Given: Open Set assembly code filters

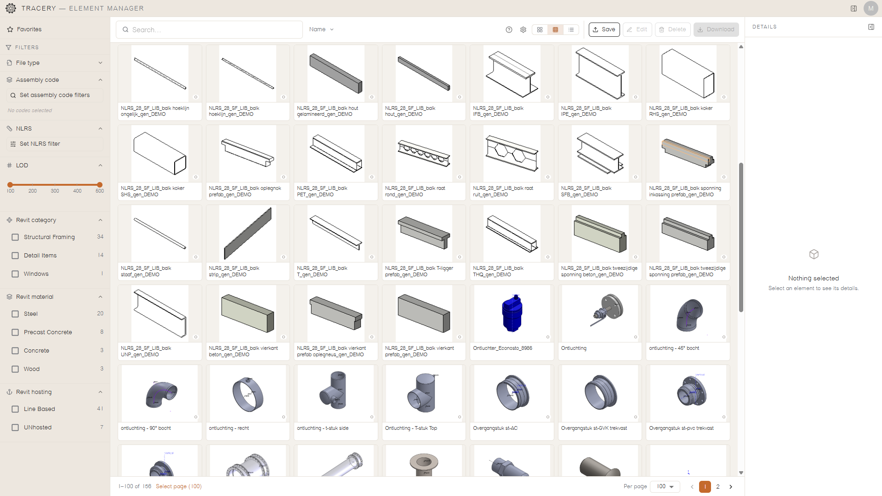Looking at the screenshot, I should [55, 96].
